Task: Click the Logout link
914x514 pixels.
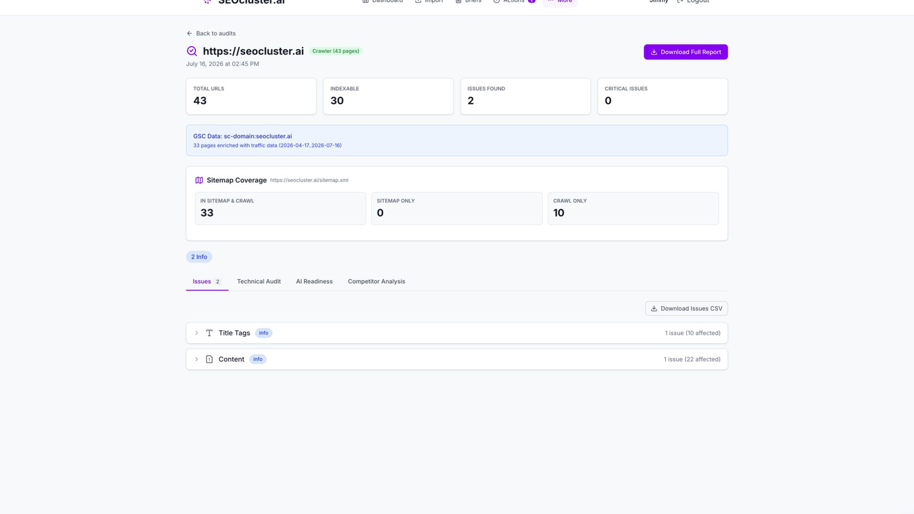Action: click(693, 2)
